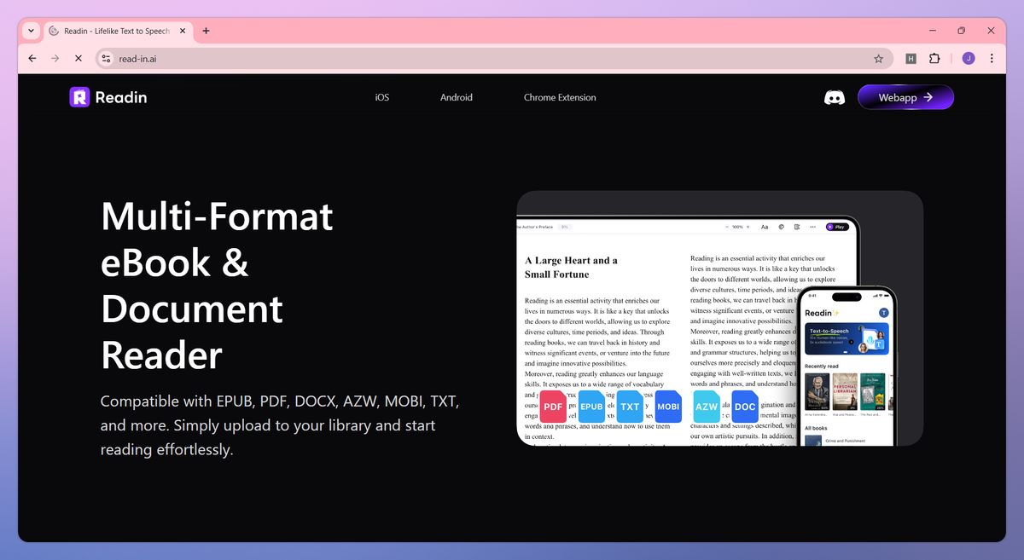Open the tab search dropdown arrow
1024x560 pixels.
click(31, 31)
